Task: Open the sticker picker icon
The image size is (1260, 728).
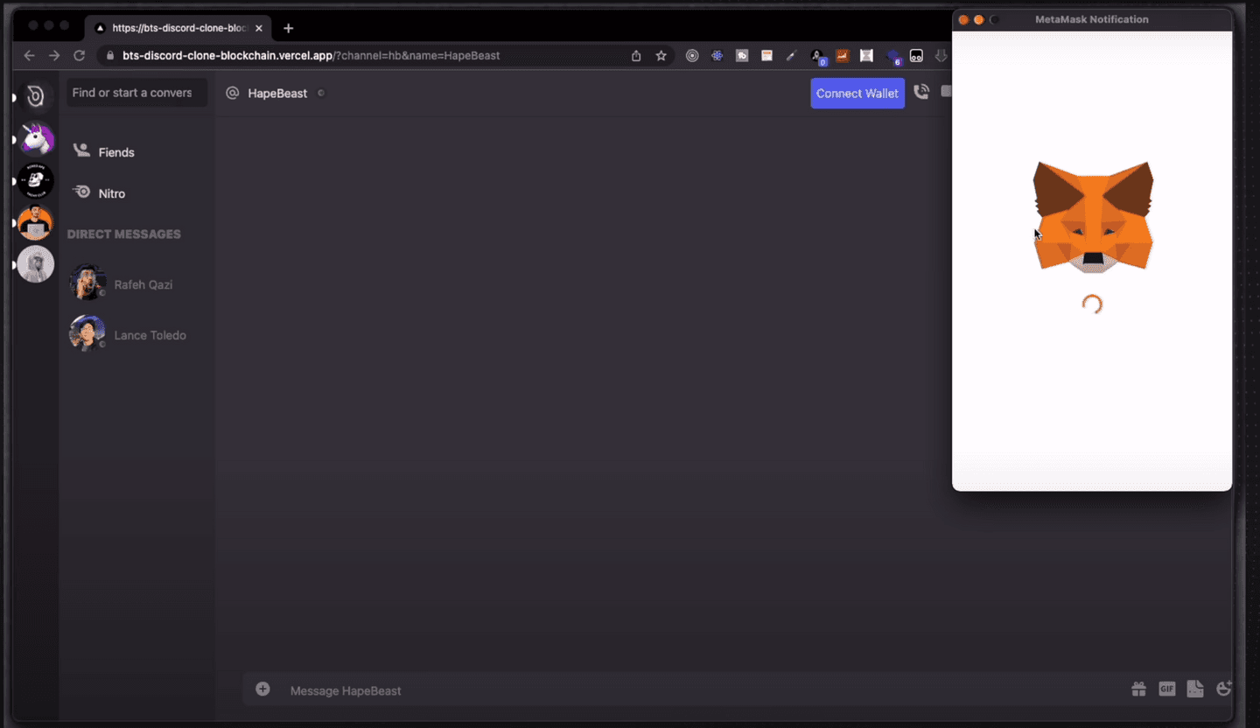Action: pos(1195,689)
